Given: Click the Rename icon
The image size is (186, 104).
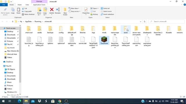Looking at the screenshot, I should coord(58,10).
